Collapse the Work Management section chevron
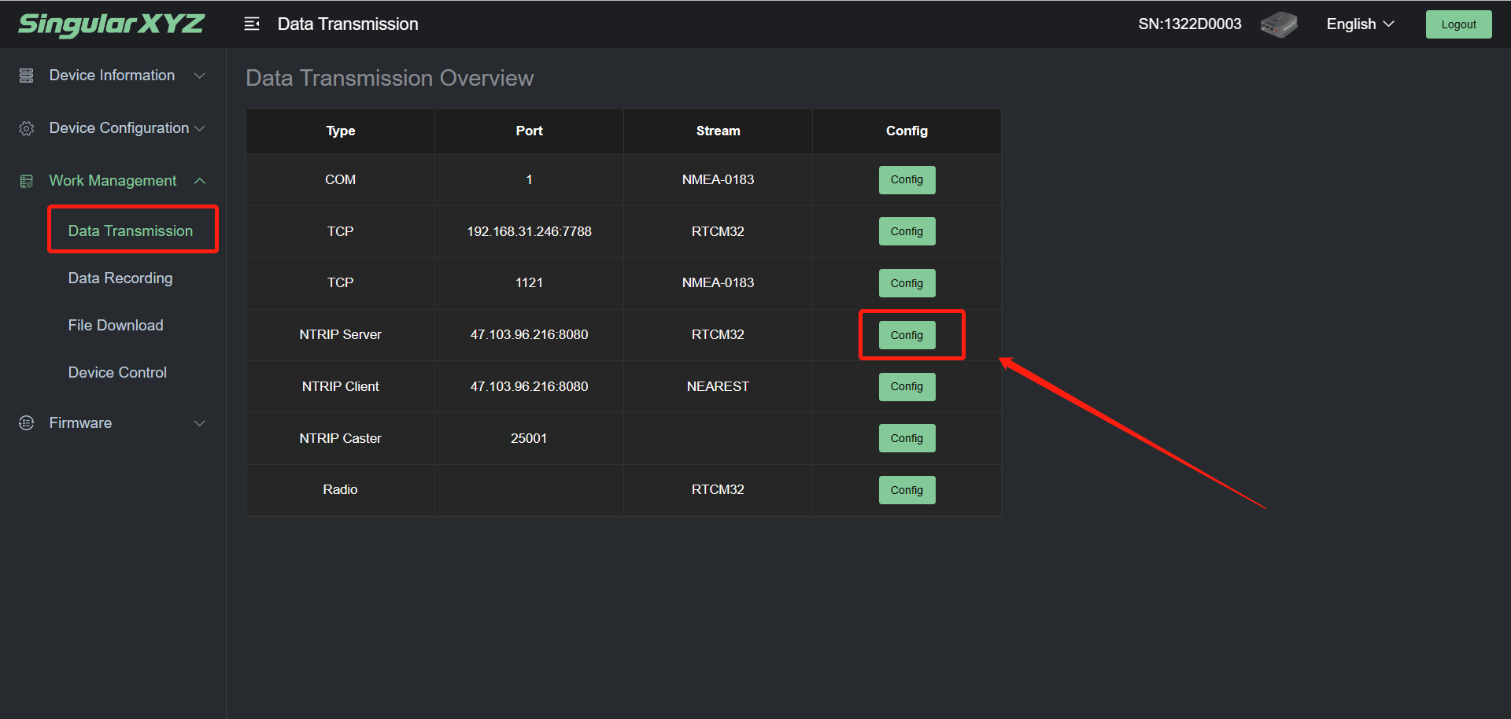This screenshot has height=719, width=1511. (200, 181)
